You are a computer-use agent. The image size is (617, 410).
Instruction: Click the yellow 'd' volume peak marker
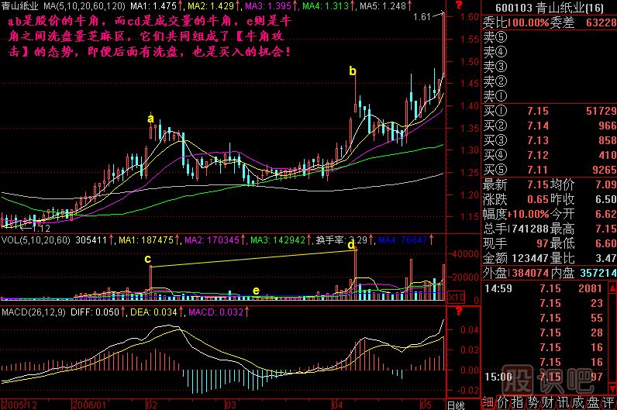coord(351,245)
